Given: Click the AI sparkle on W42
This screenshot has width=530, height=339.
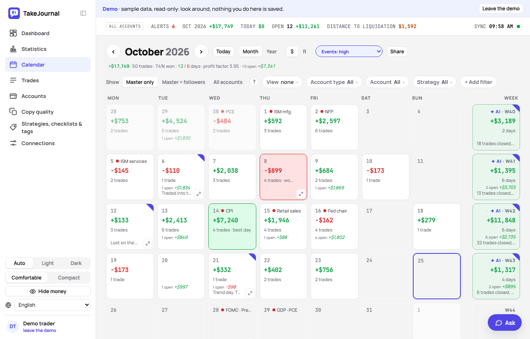Looking at the screenshot, I should [x=492, y=211].
